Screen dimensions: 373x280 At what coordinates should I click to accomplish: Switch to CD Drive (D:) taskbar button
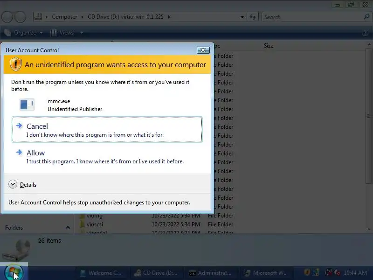pyautogui.click(x=156, y=273)
